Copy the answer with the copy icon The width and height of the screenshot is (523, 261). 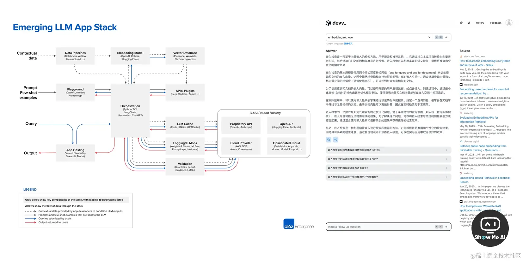pyautogui.click(x=329, y=139)
